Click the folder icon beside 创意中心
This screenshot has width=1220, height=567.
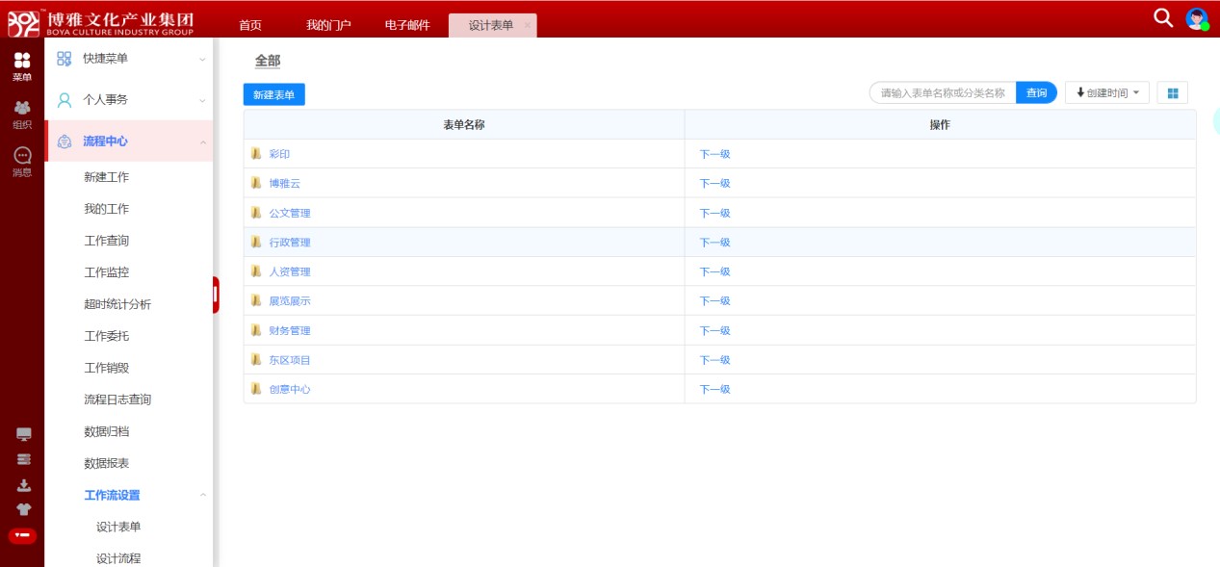pyautogui.click(x=256, y=389)
